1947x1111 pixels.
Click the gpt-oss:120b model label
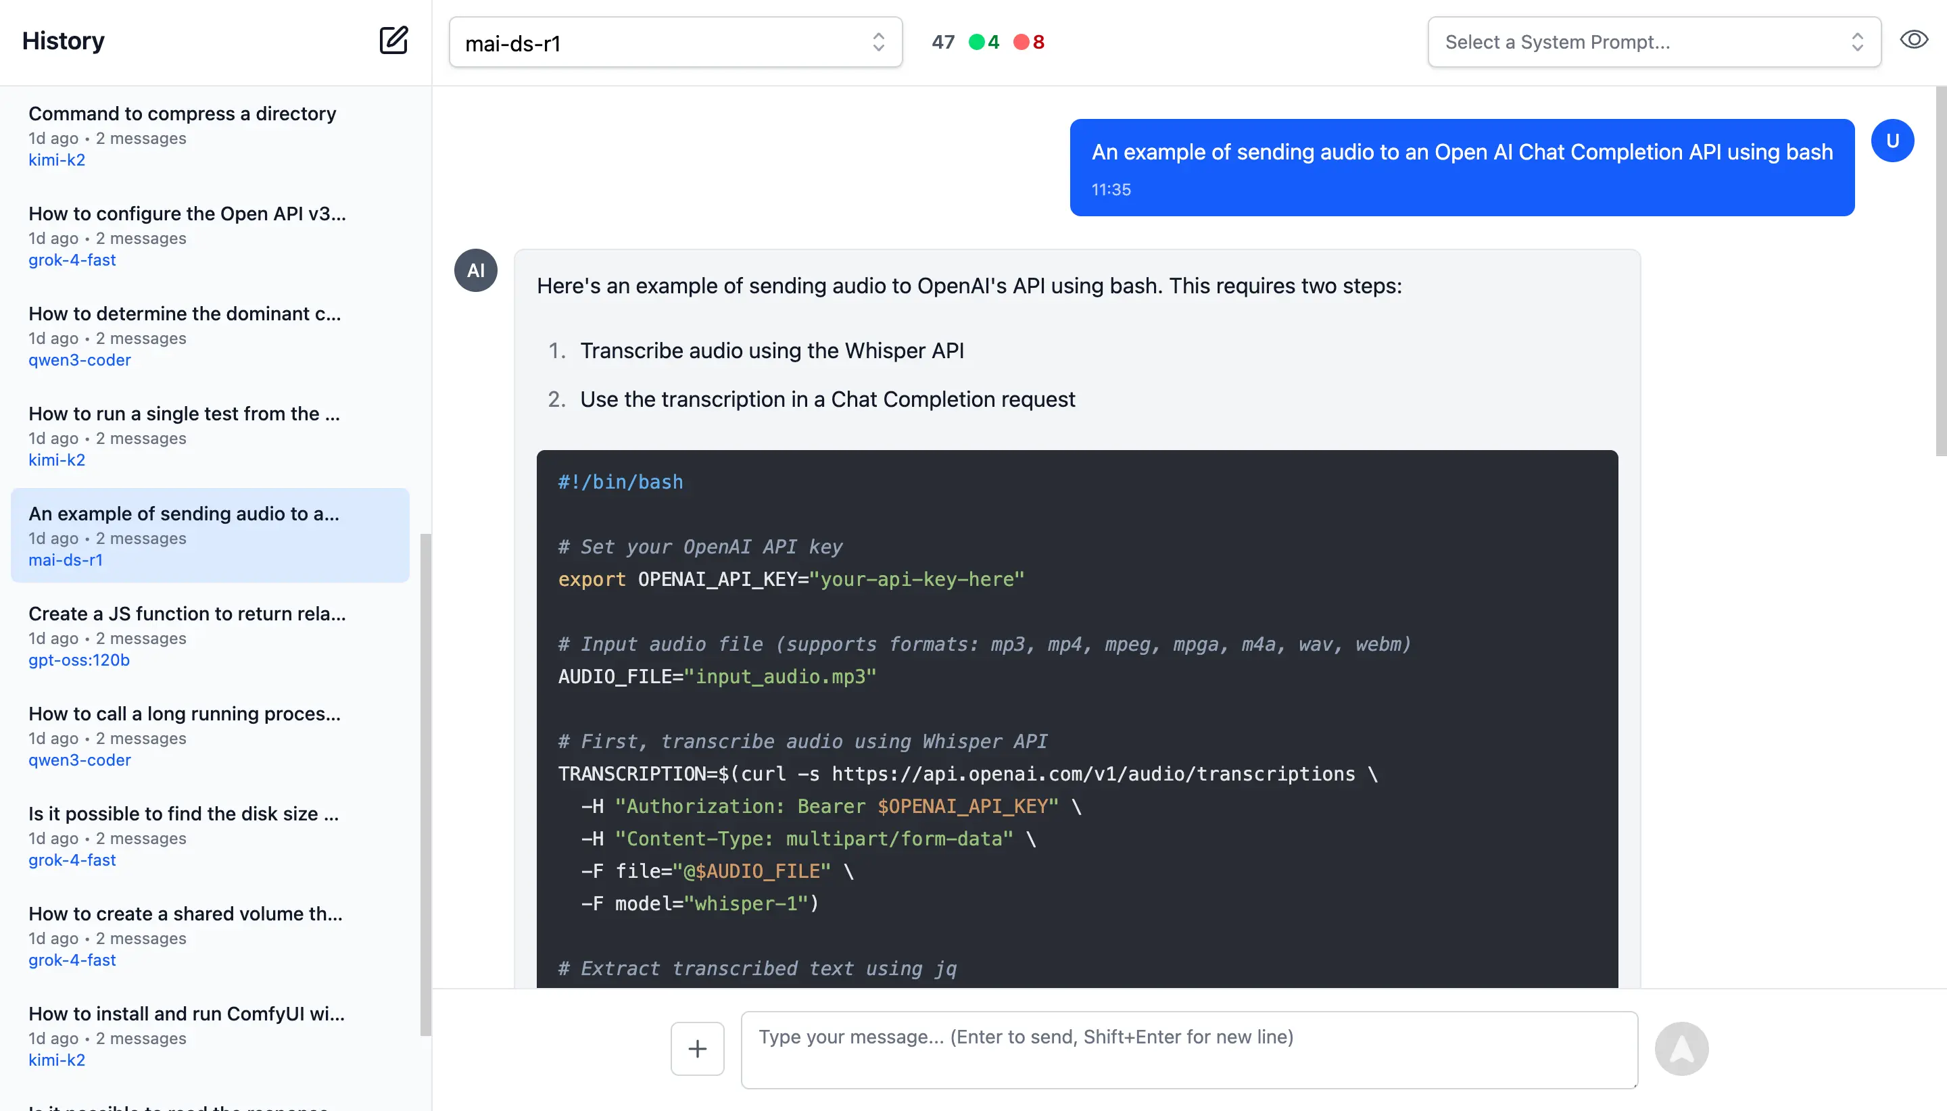tap(78, 660)
